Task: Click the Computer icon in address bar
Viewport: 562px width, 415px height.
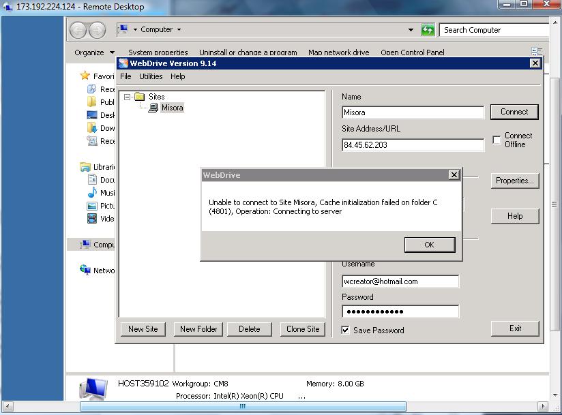Action: pyautogui.click(x=123, y=29)
